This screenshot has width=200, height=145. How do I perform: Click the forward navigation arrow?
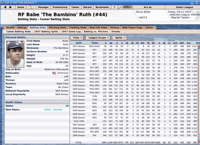[10, 7]
